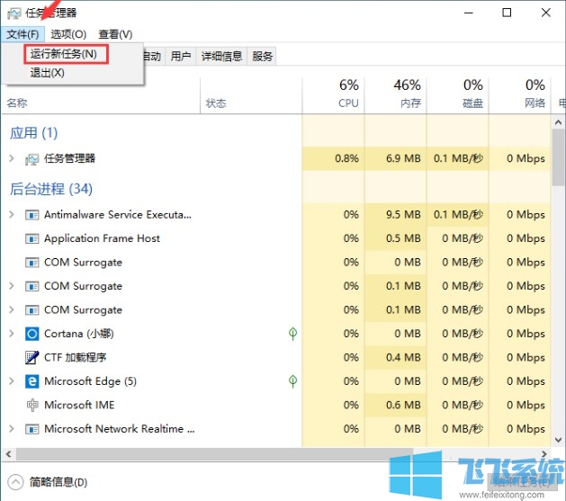The image size is (566, 501).
Task: Expand the Cortana (小娜) process group
Action: 12,334
